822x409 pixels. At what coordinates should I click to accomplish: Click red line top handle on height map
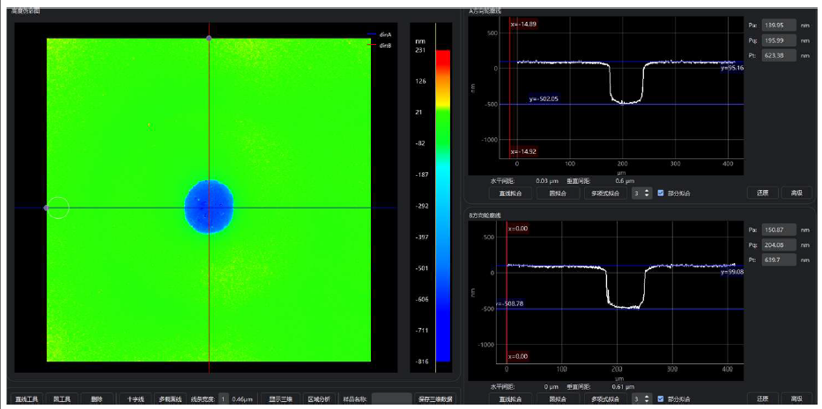209,38
